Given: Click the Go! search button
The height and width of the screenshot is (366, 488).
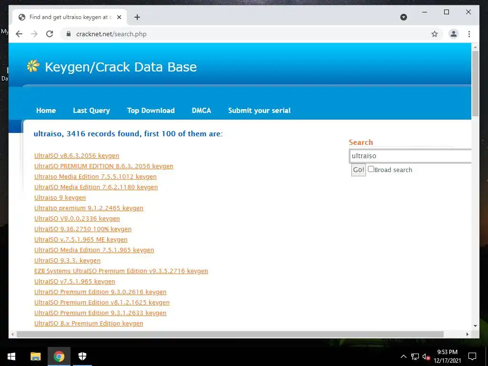Looking at the screenshot, I should [x=358, y=170].
